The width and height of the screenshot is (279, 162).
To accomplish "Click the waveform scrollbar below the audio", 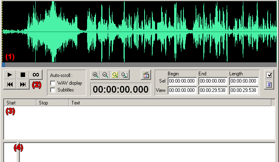I will point(139,65).
